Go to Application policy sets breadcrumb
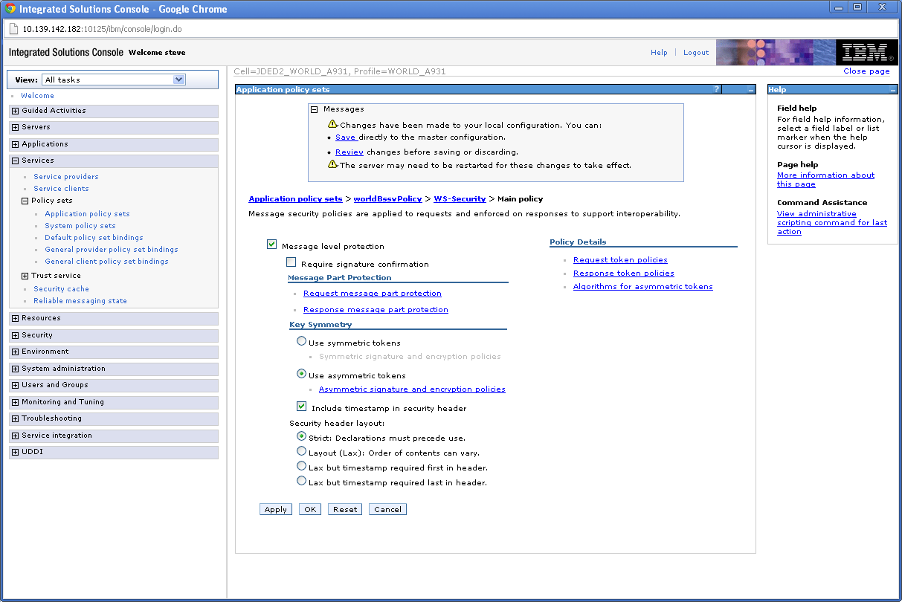The width and height of the screenshot is (902, 602). [295, 199]
